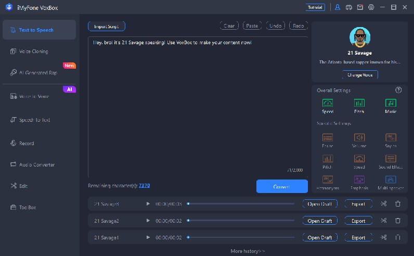Open the Say as setting

391,140
